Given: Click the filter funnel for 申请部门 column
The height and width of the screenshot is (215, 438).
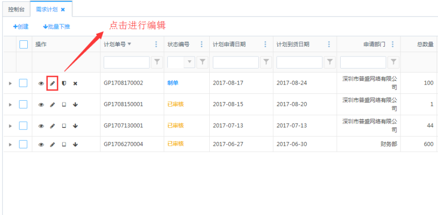Looking at the screenshot, I should [x=394, y=62].
